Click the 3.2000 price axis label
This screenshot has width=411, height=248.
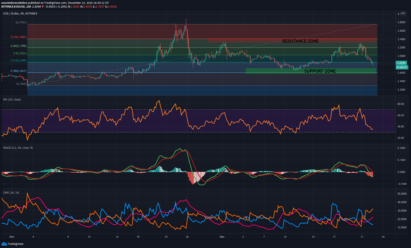tap(401, 47)
